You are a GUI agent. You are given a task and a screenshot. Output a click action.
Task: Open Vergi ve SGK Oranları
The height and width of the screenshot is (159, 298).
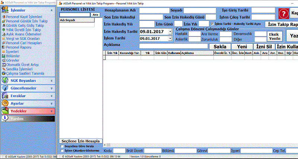click(23, 38)
